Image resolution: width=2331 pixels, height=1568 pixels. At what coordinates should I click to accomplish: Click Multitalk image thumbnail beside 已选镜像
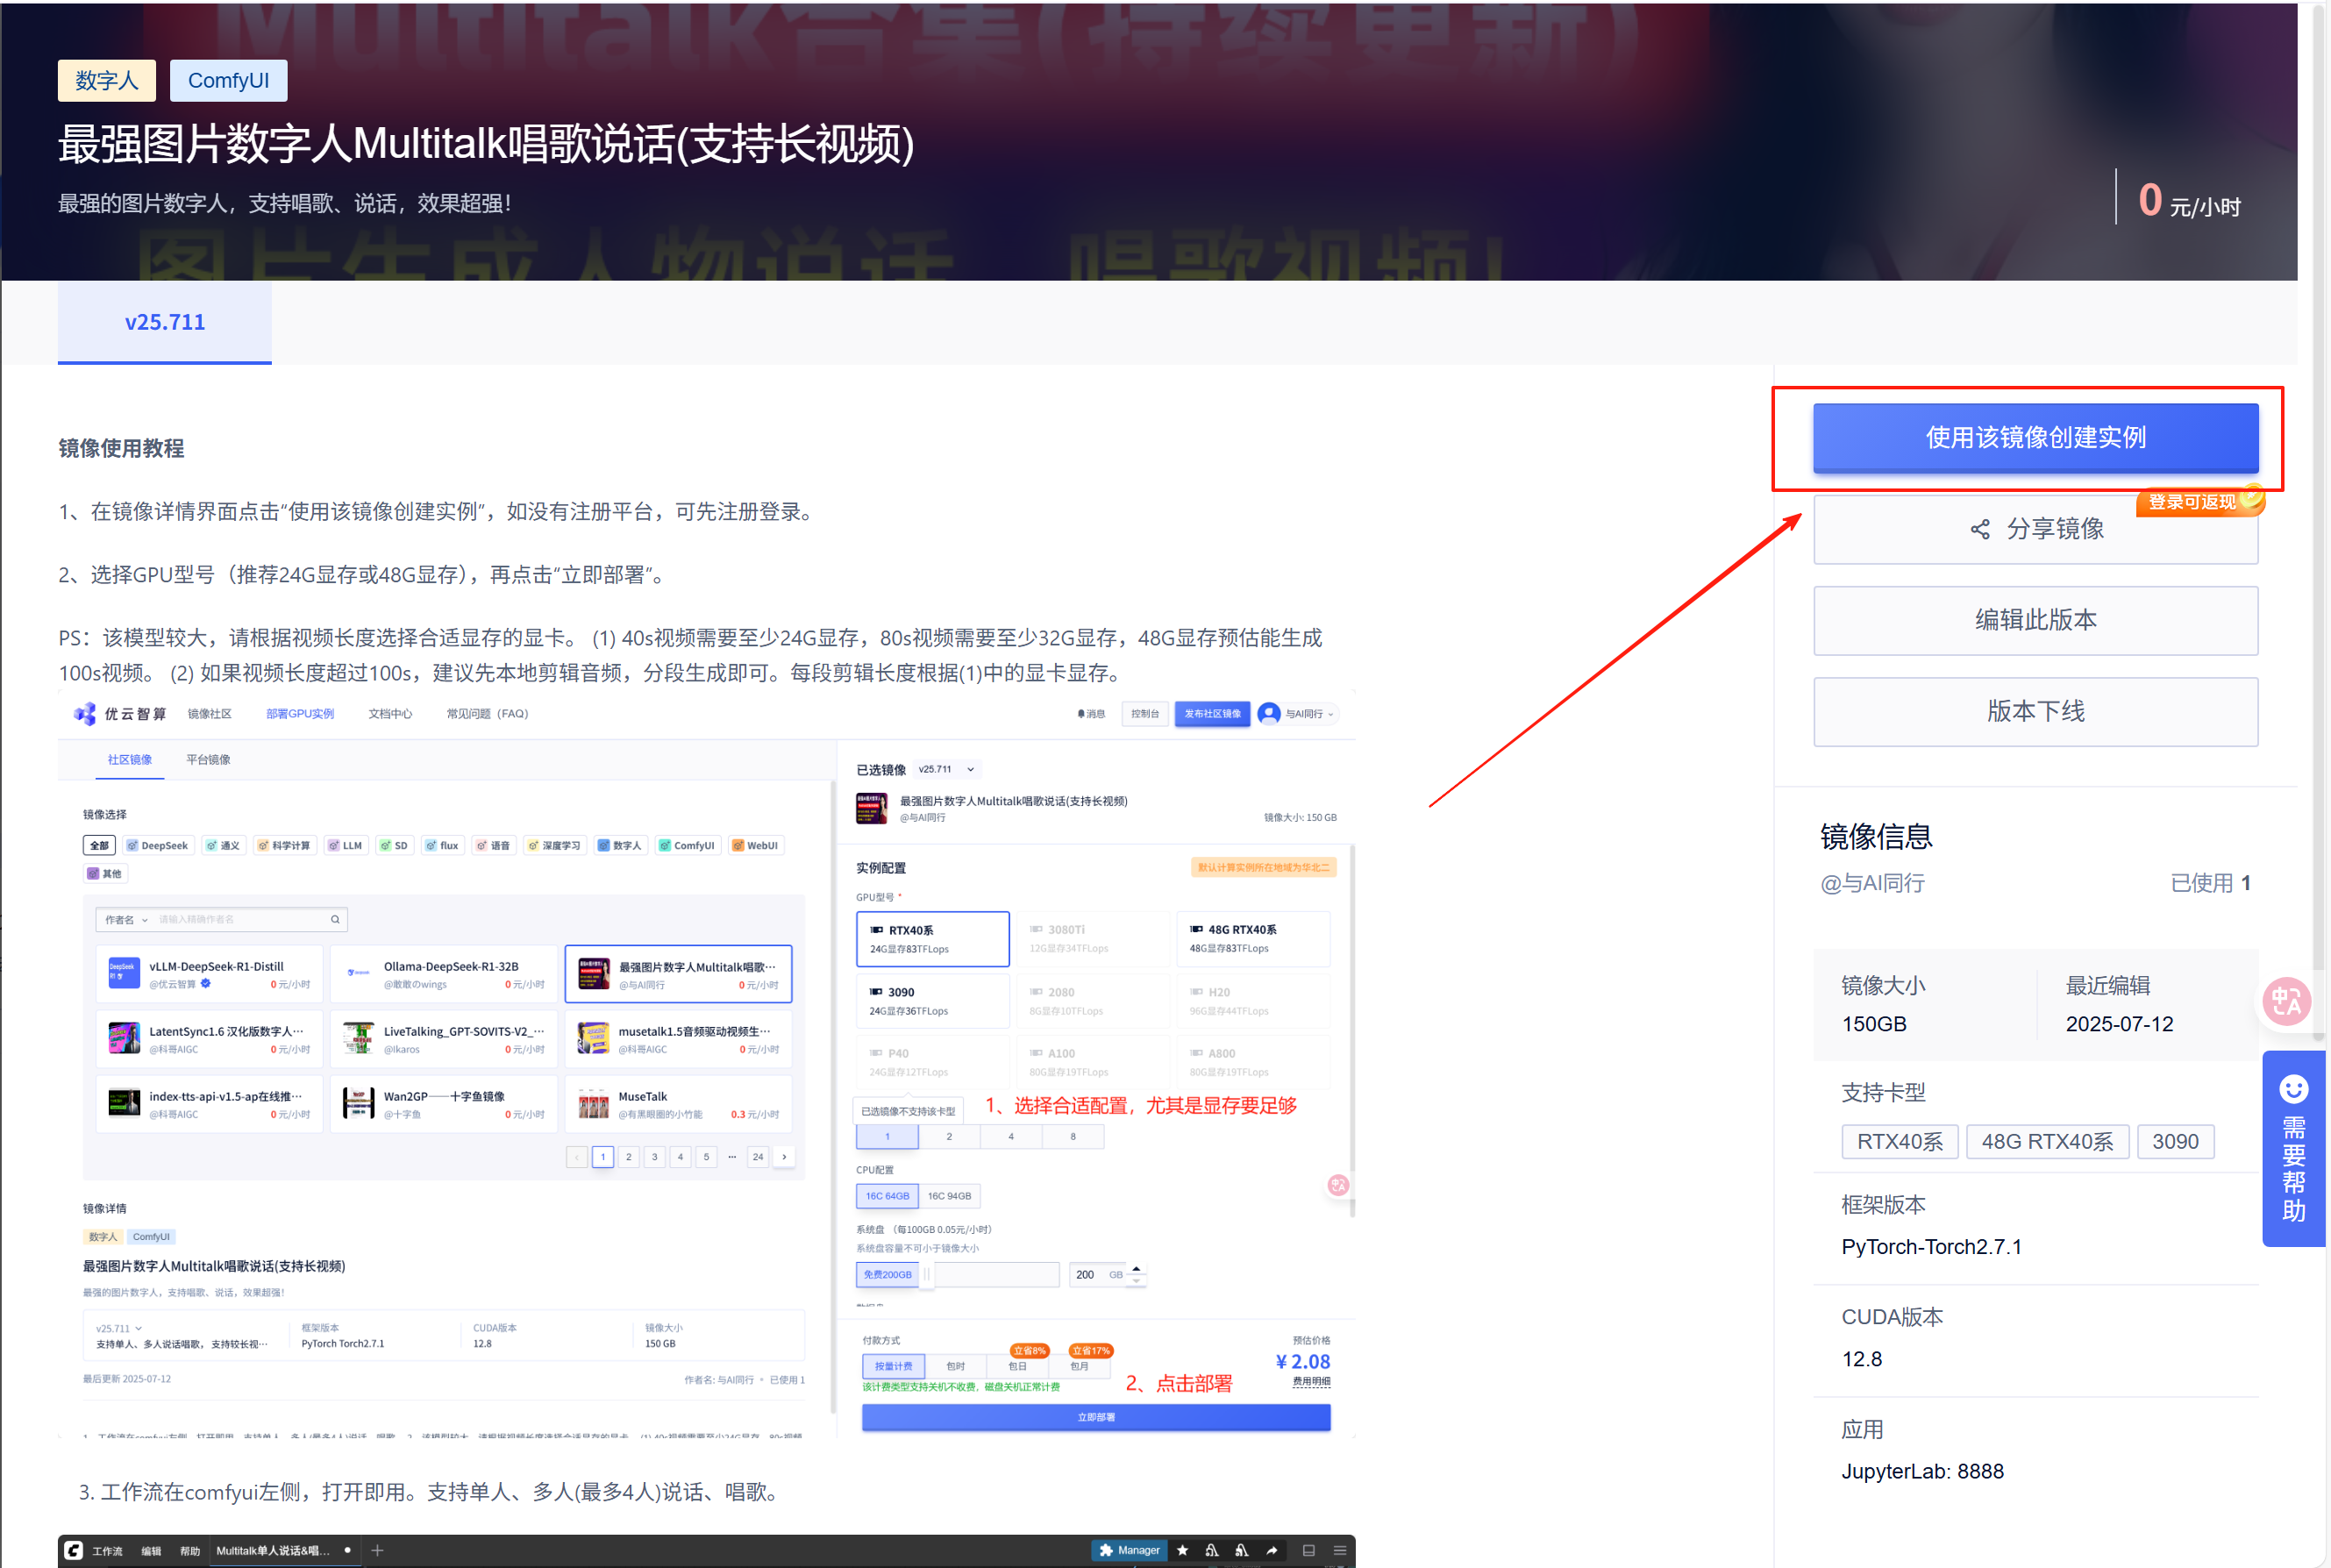[x=870, y=808]
